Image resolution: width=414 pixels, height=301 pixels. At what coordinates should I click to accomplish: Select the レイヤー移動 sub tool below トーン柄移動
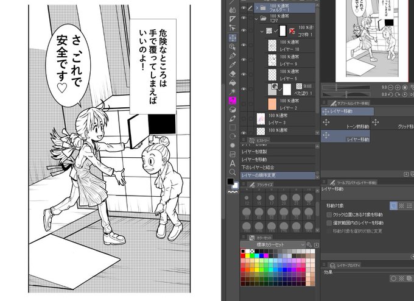[345, 136]
